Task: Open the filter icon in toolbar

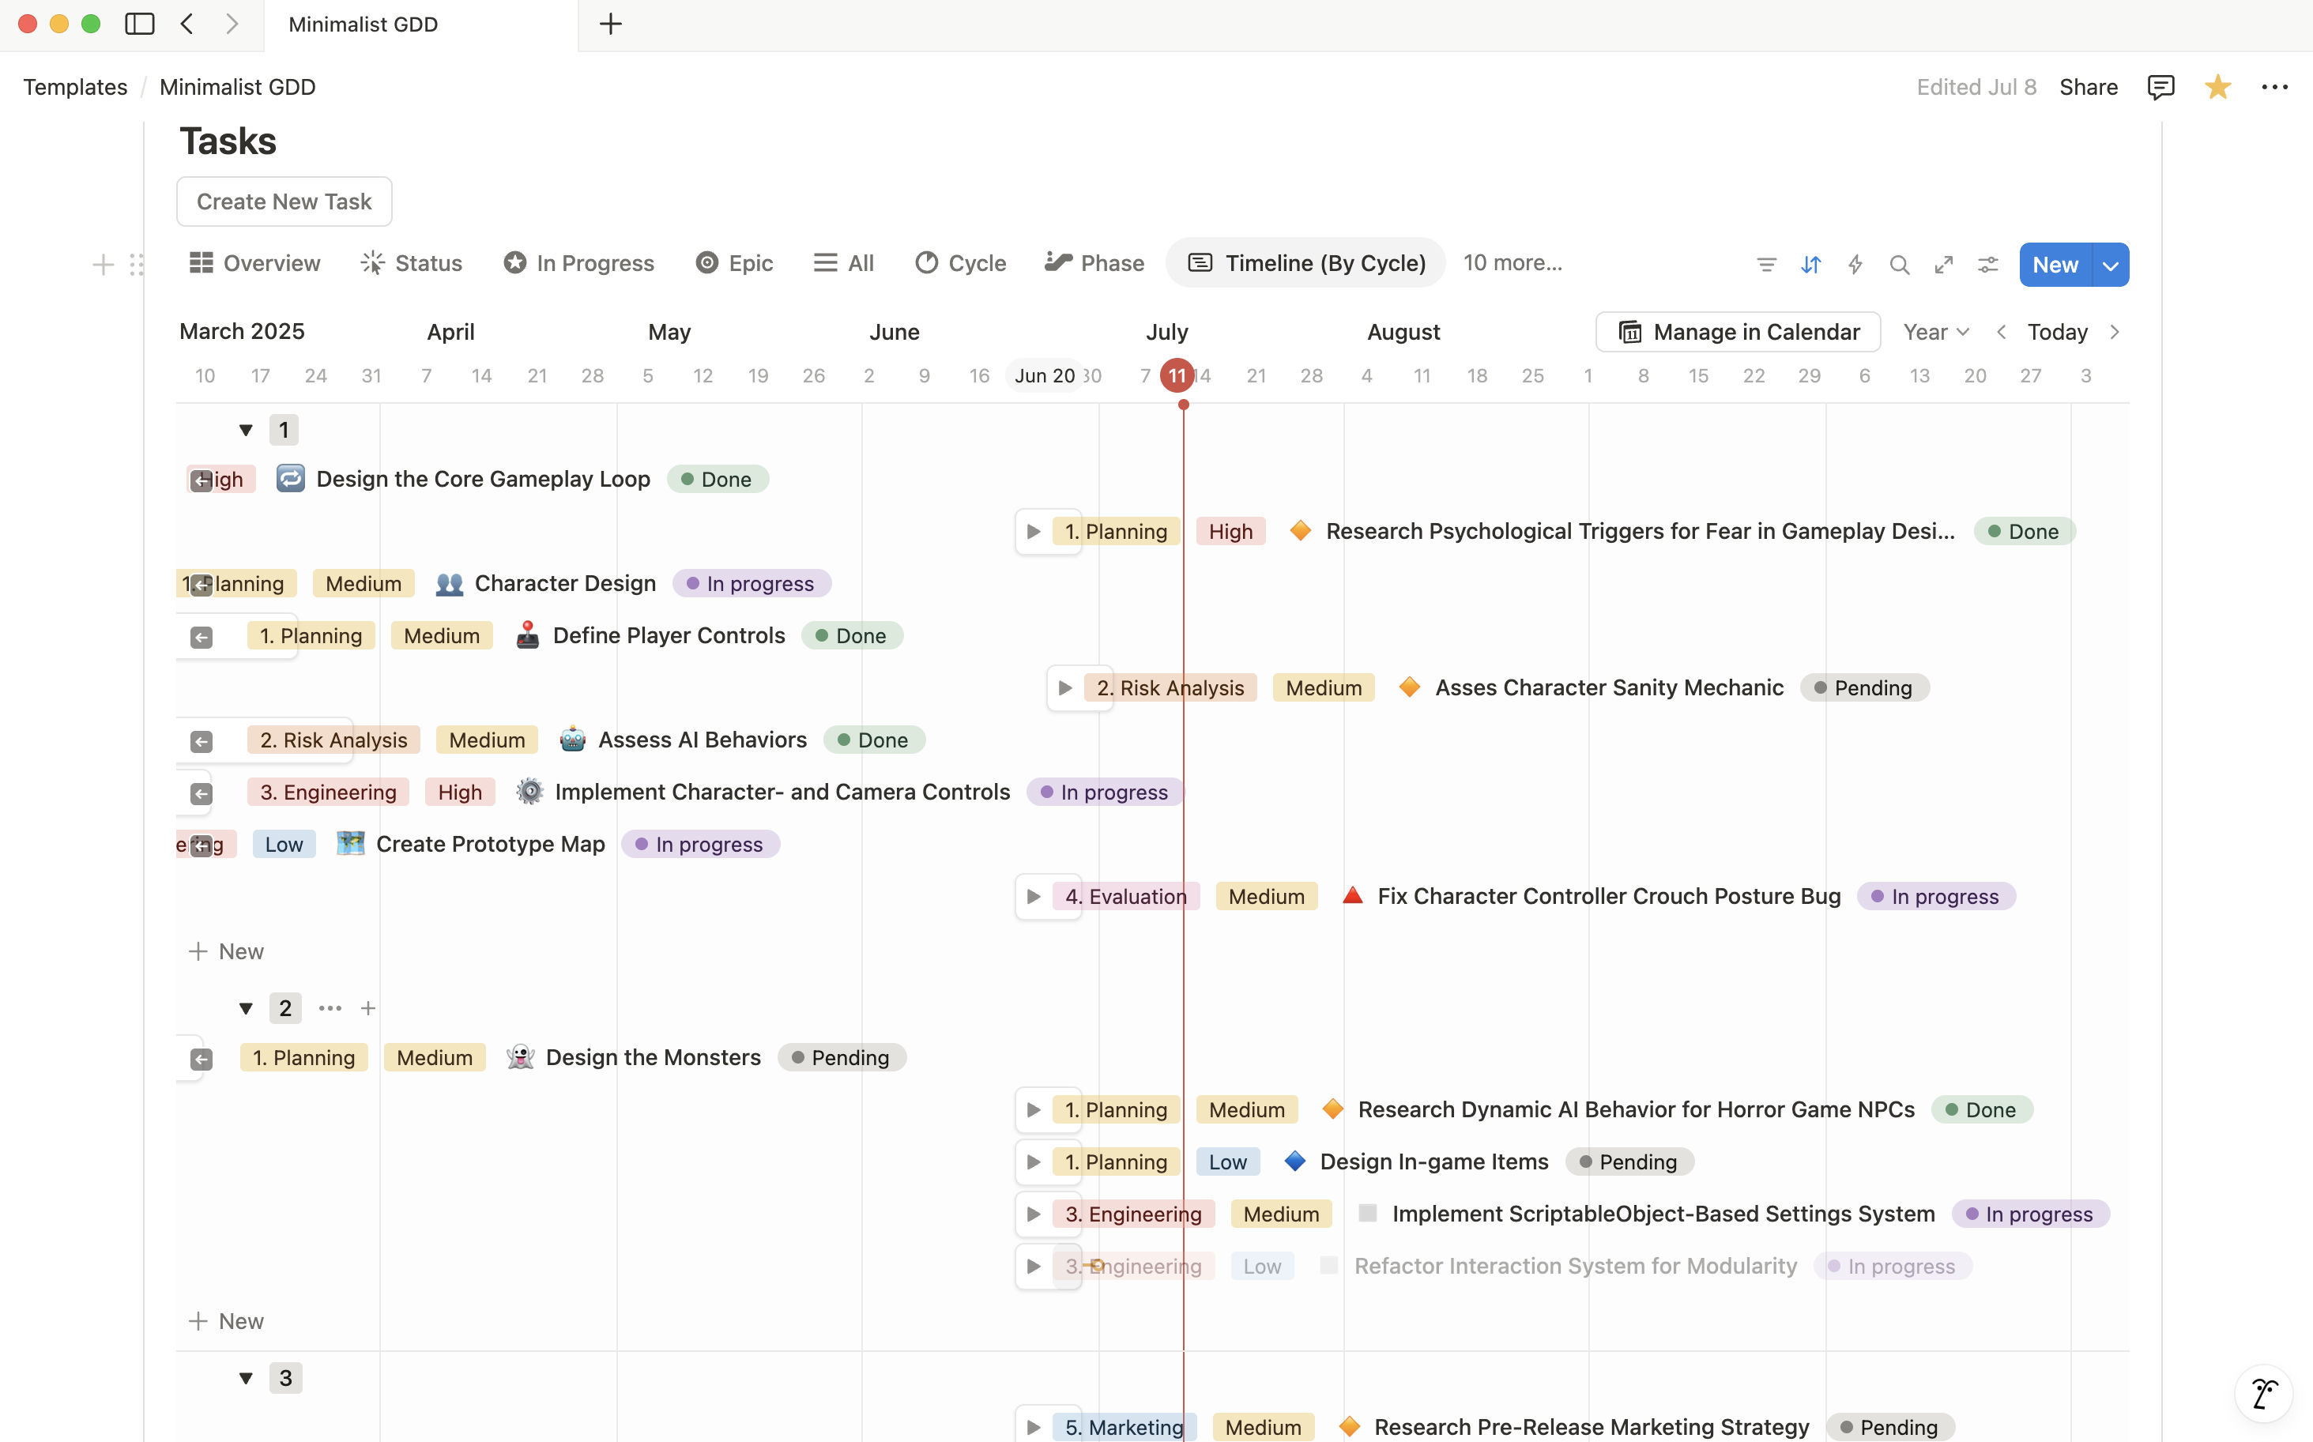Action: point(1766,264)
